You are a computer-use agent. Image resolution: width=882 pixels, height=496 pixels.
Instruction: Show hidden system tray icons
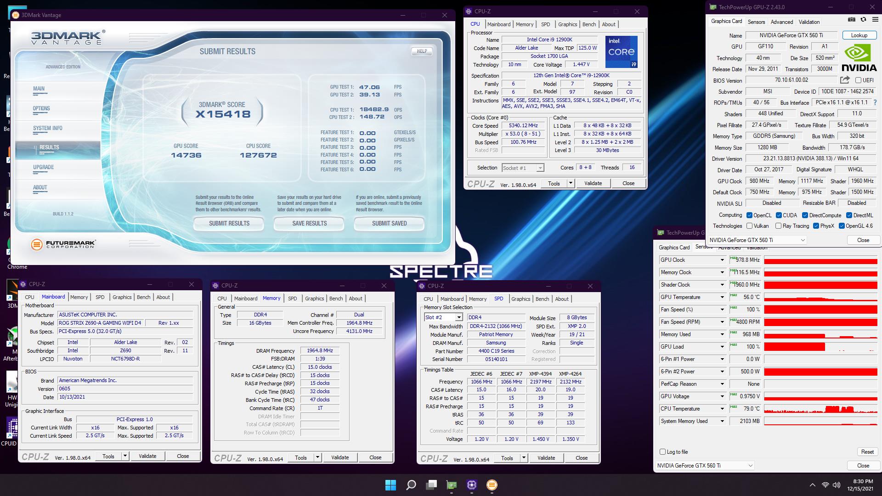pos(812,485)
